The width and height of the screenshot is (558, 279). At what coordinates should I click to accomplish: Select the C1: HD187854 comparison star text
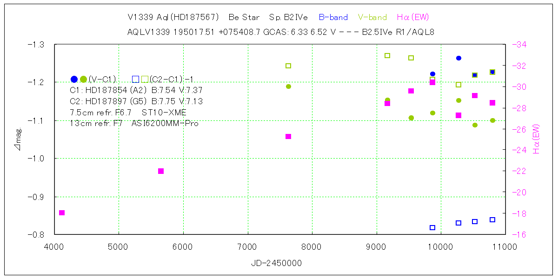(x=136, y=90)
